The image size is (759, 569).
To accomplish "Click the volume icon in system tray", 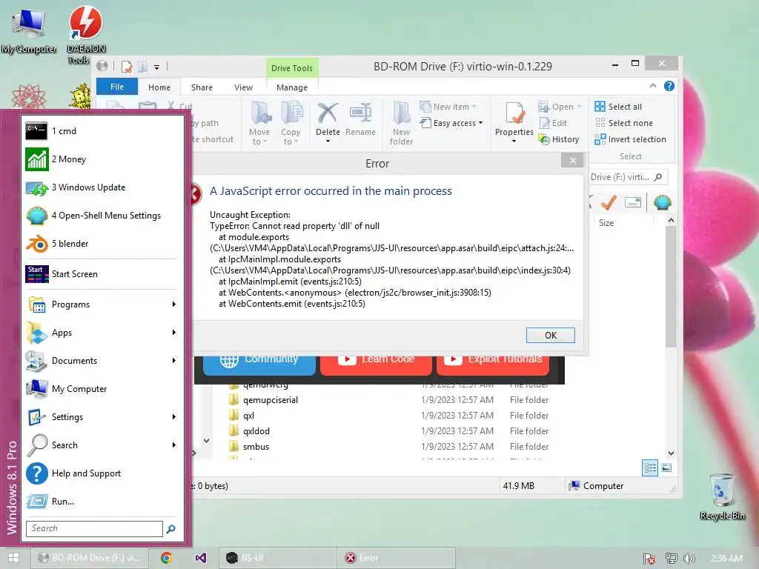I will coord(689,559).
